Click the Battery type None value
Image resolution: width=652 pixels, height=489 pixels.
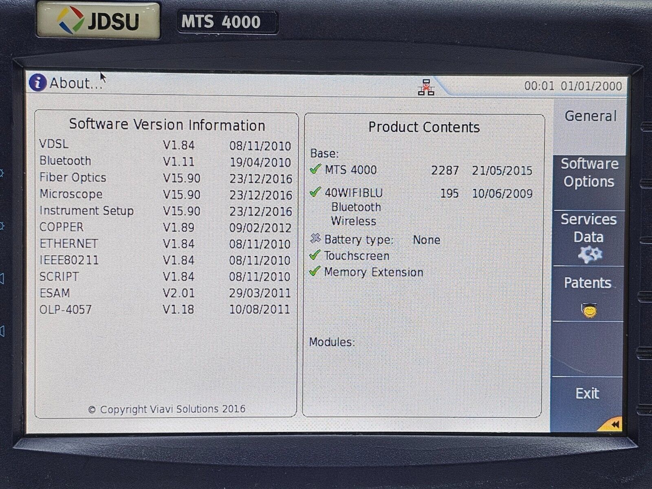click(426, 240)
